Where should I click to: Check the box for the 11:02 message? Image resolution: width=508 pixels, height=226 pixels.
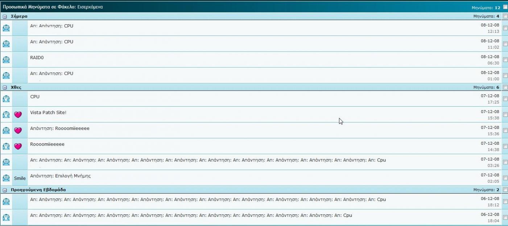click(x=505, y=44)
